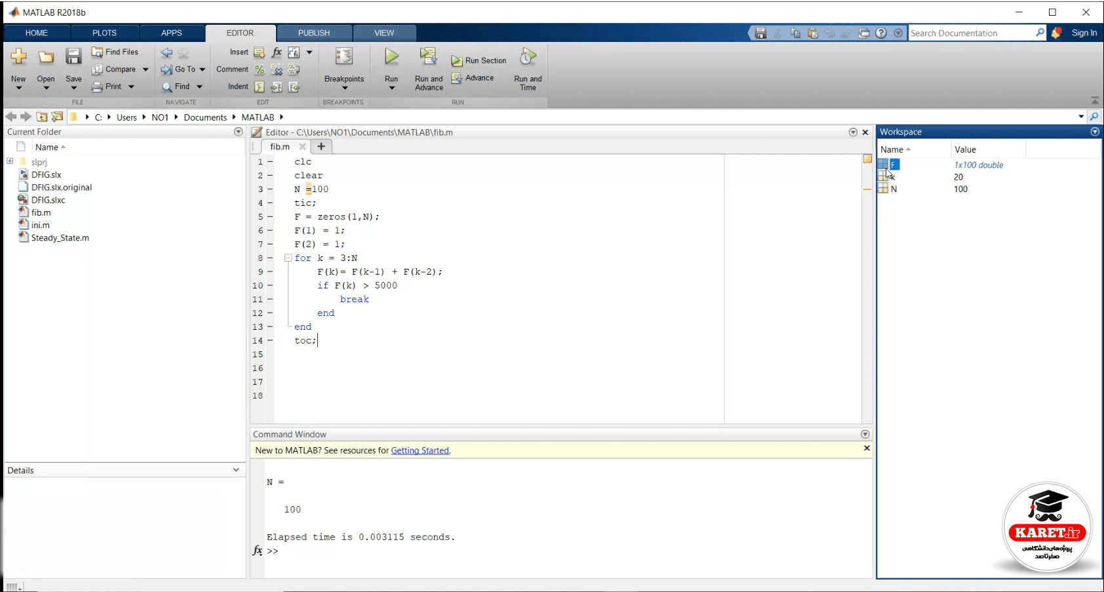Open the Compare dropdown arrow
This screenshot has height=592, width=1104.
click(146, 69)
